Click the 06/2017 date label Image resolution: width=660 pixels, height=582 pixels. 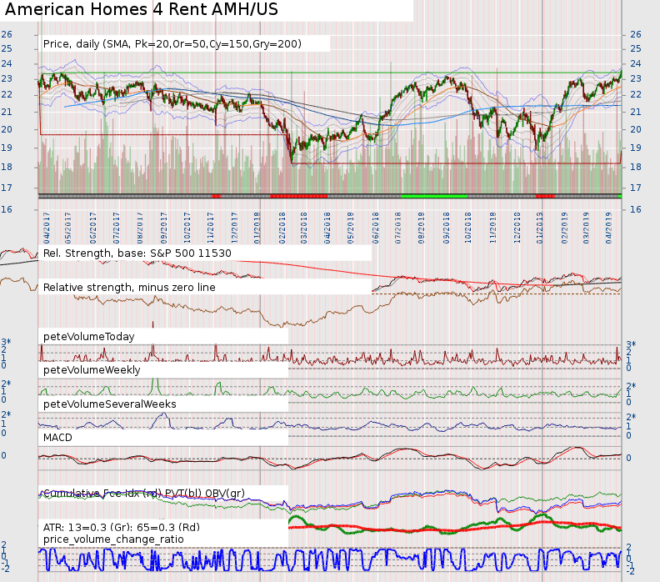click(x=93, y=228)
